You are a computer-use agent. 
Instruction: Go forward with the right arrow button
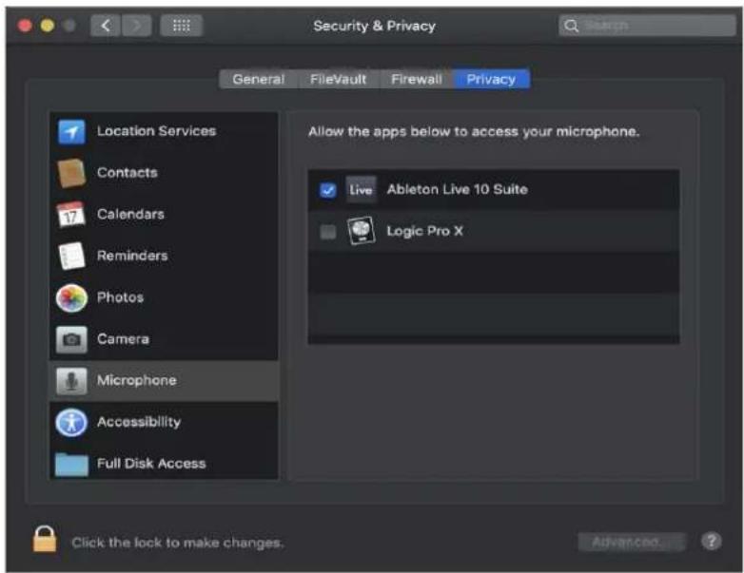(137, 26)
